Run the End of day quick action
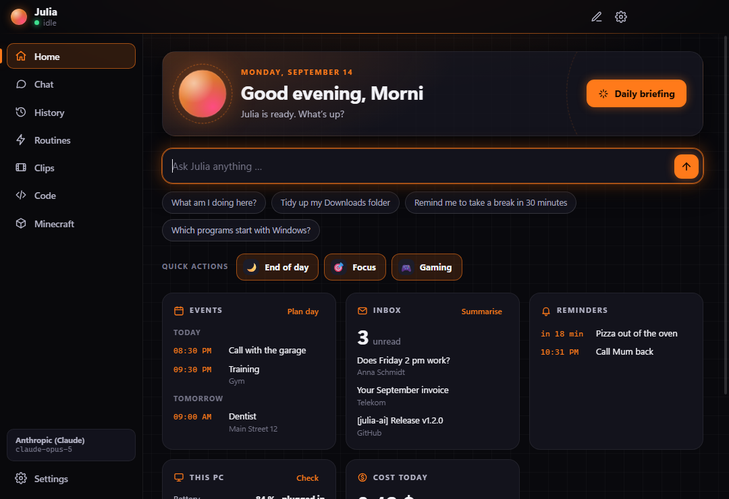Screen dimensions: 729x499 pos(277,267)
